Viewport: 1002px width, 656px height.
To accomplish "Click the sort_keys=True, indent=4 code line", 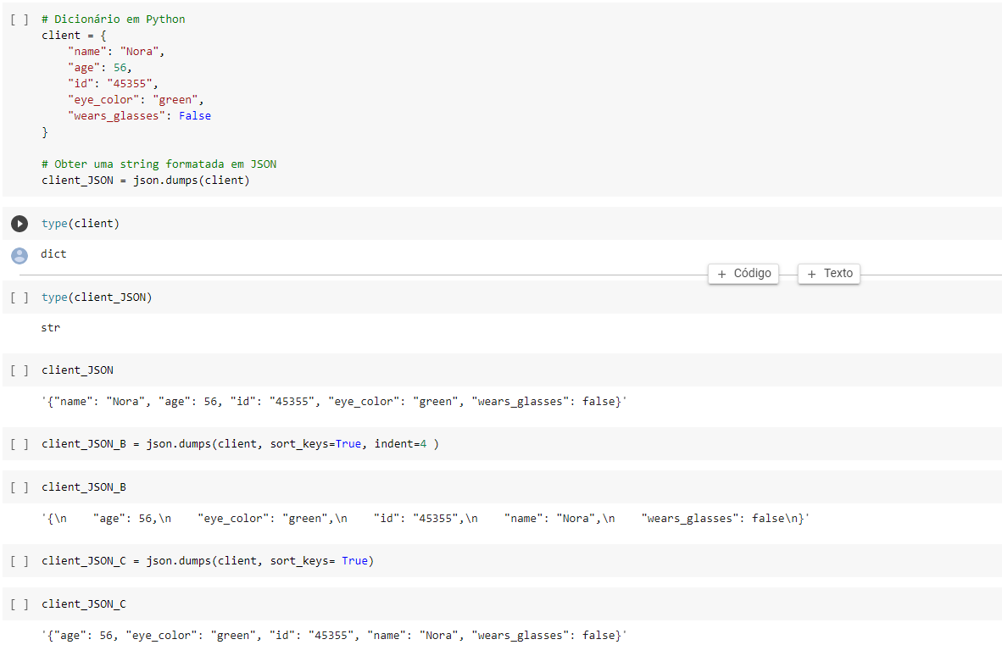I will (x=240, y=444).
